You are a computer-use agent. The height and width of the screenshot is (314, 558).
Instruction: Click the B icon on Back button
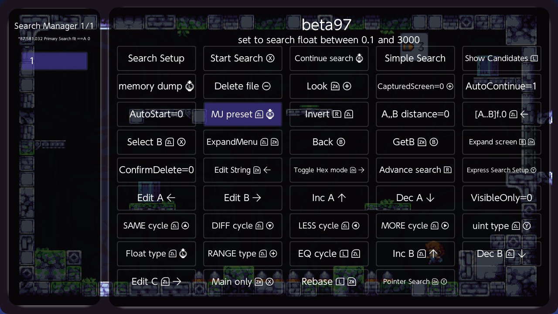pyautogui.click(x=341, y=142)
